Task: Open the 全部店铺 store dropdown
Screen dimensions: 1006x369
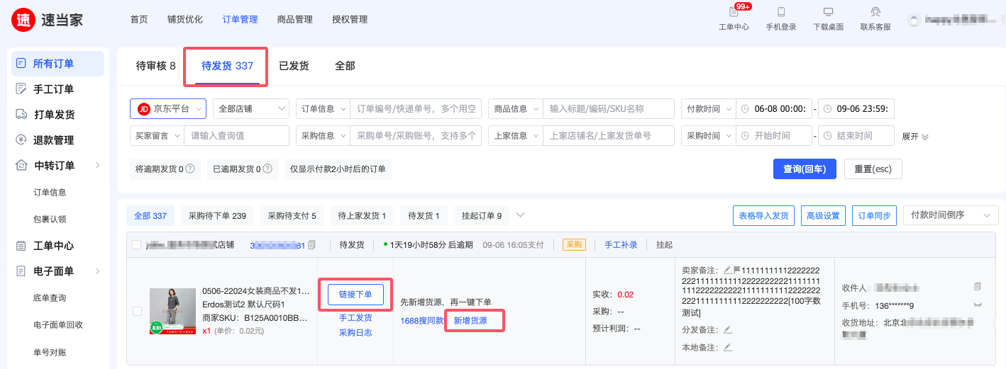Action: 250,108
